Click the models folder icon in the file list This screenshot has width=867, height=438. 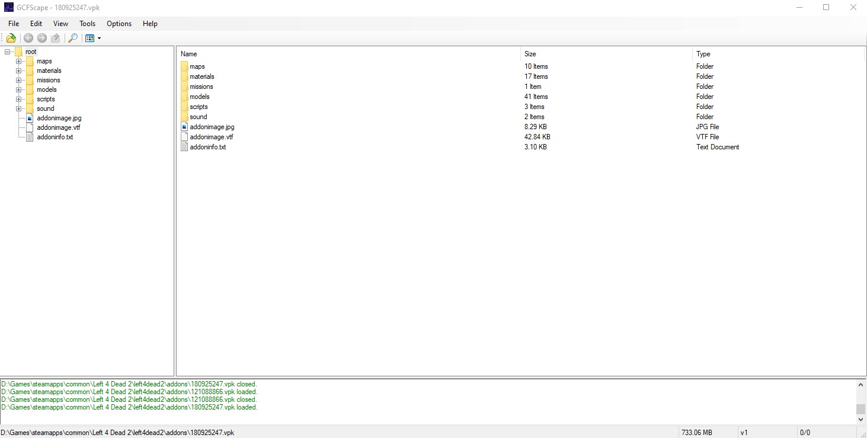point(184,97)
